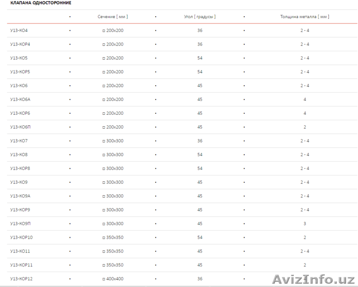
Task: Click the У13-КО7 model name
Action: tap(19, 141)
